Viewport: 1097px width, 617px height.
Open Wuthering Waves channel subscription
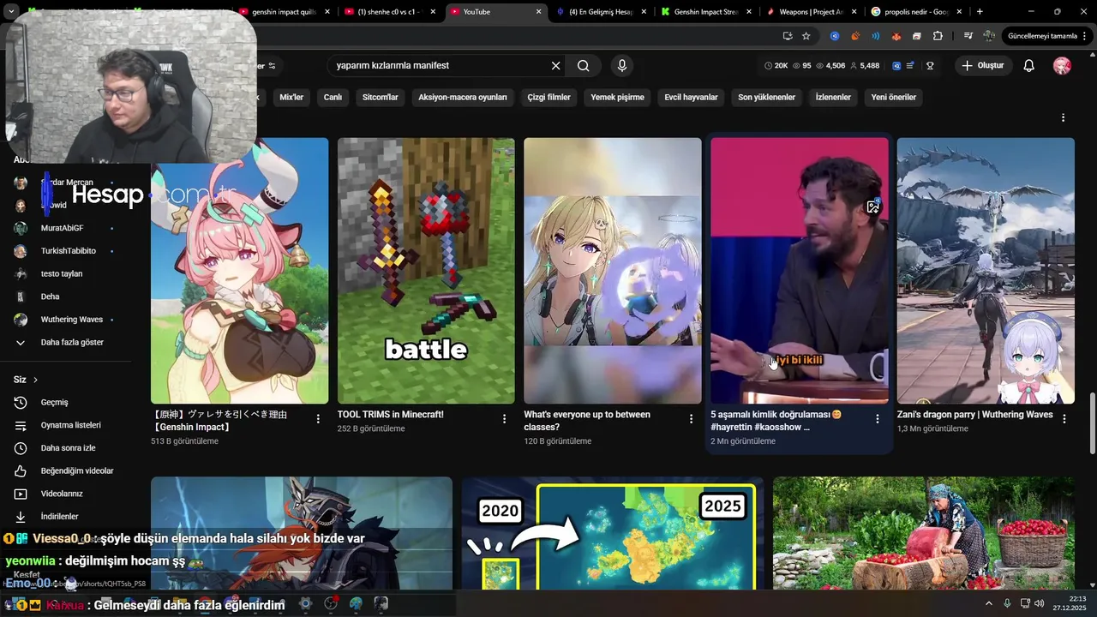pyautogui.click(x=71, y=319)
